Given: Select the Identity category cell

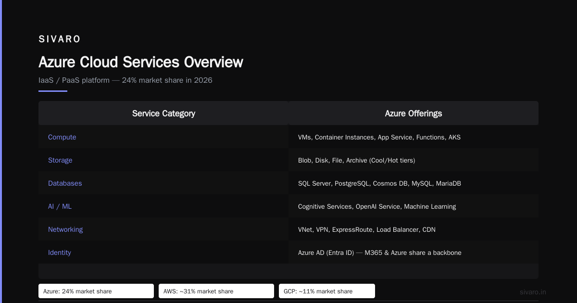Looking at the screenshot, I should pyautogui.click(x=163, y=252).
